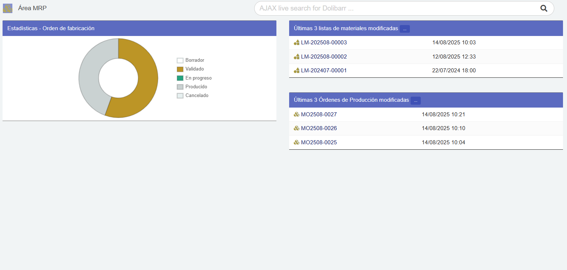The image size is (567, 270).
Task: Open manufacturing order MO2508-0027
Action: tap(319, 114)
